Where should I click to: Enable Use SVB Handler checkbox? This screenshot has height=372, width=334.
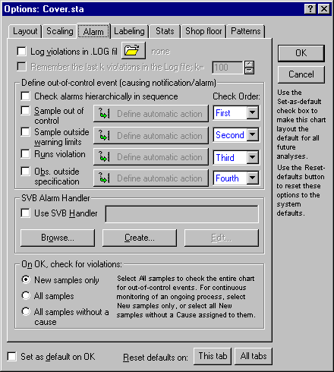point(25,213)
